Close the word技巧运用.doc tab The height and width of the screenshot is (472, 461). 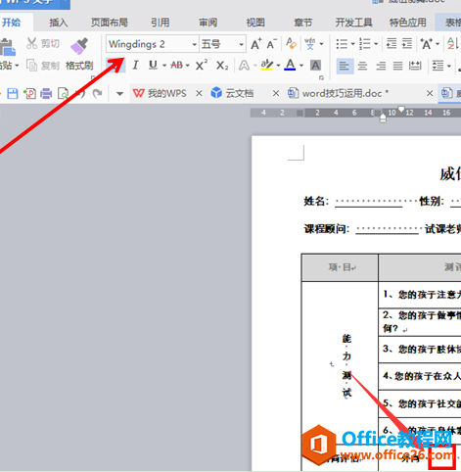tap(430, 94)
